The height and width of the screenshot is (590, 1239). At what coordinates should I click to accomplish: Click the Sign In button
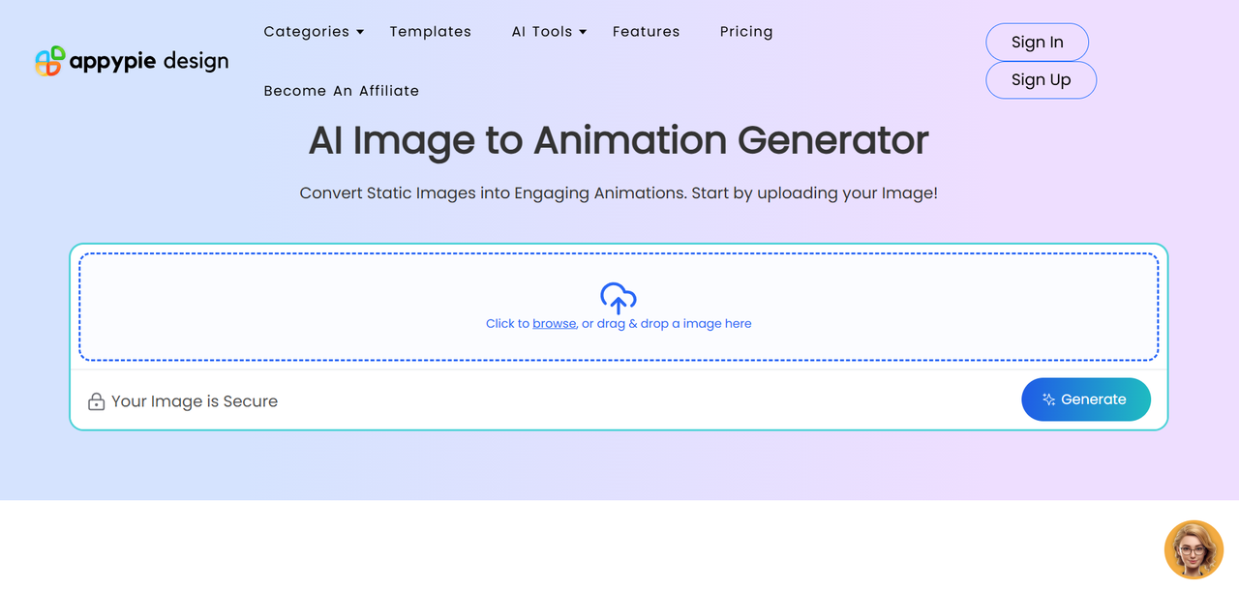pos(1038,43)
